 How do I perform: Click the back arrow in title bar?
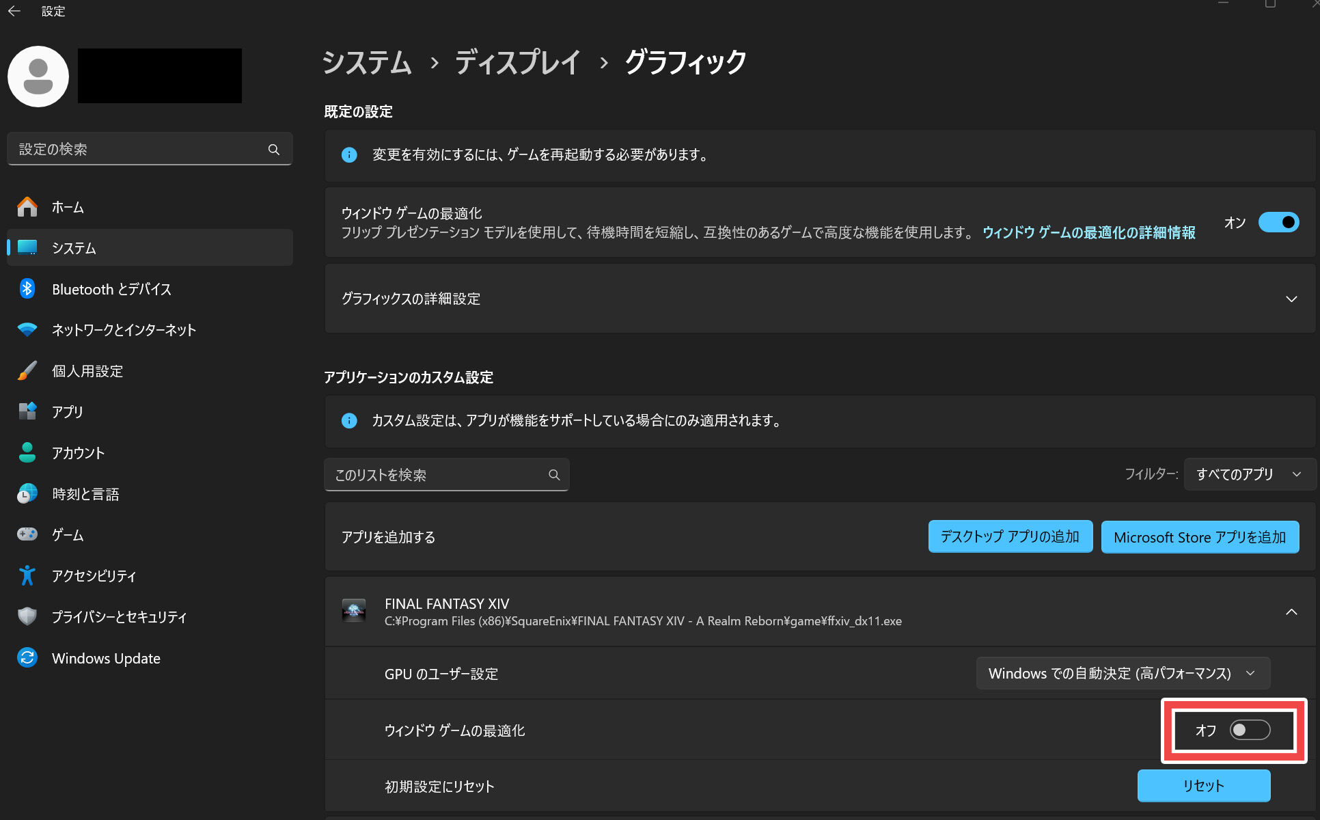[14, 11]
